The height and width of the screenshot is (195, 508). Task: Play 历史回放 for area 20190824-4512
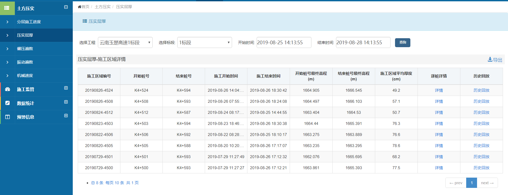tap(482, 113)
